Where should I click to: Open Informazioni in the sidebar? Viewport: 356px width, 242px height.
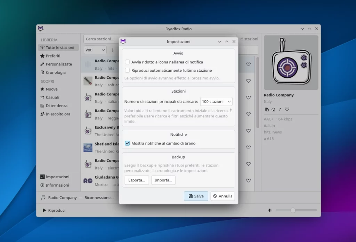pos(58,185)
